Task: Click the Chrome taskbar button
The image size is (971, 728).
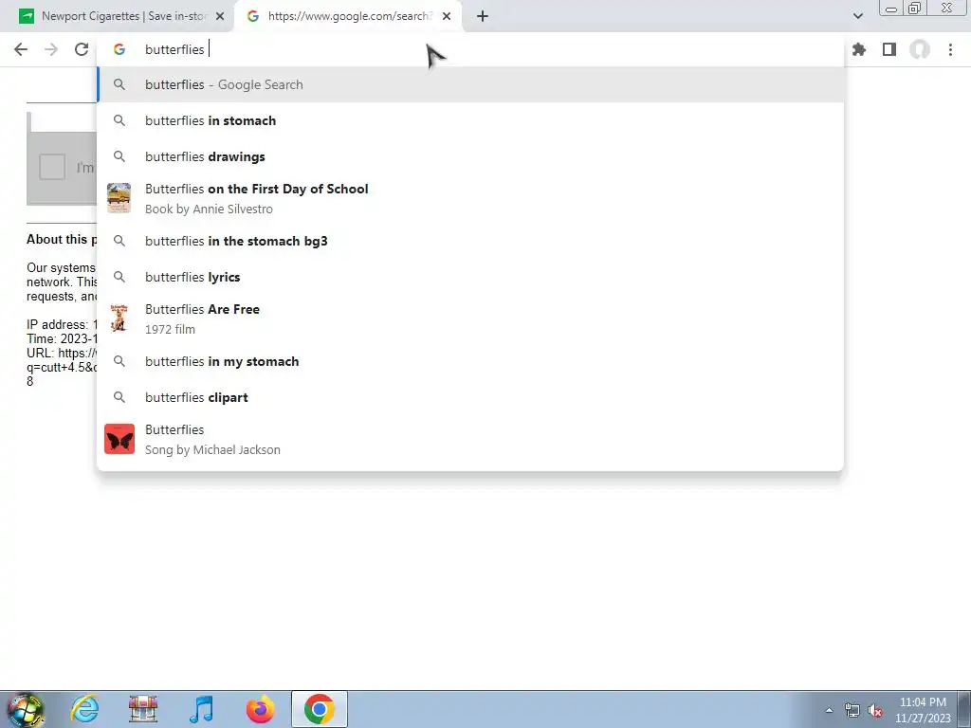Action: point(319,709)
